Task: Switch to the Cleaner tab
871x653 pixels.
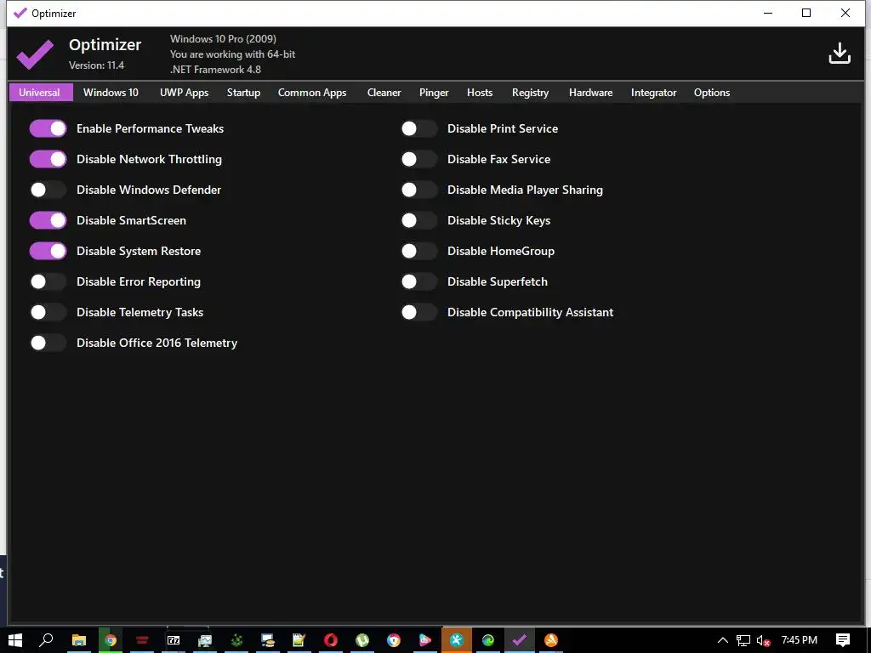Action: (x=384, y=92)
